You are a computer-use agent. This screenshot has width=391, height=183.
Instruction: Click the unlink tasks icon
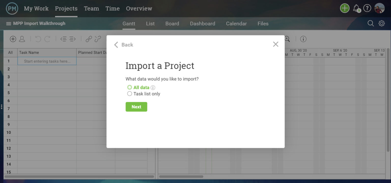coord(97,39)
